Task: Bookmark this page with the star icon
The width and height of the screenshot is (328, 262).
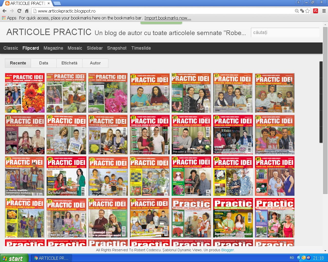Action: coord(307,11)
